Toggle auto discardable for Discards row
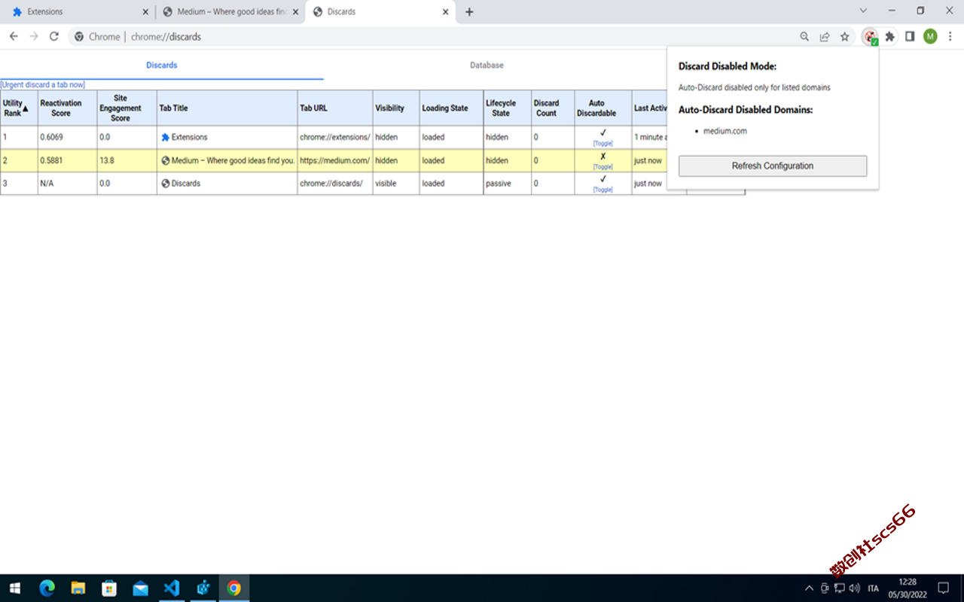The height and width of the screenshot is (602, 964). (x=602, y=190)
